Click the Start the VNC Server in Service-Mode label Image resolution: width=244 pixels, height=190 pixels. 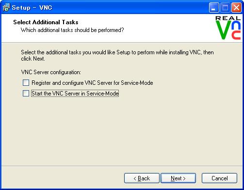(75, 94)
